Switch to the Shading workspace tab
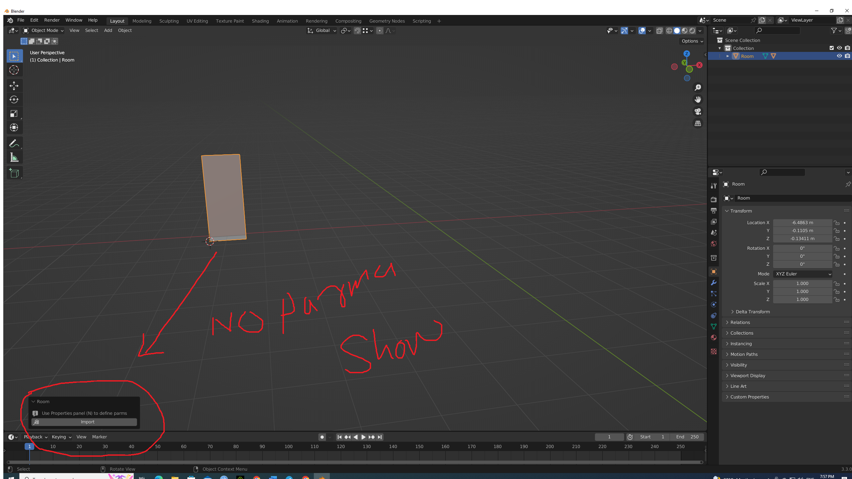 (x=260, y=21)
